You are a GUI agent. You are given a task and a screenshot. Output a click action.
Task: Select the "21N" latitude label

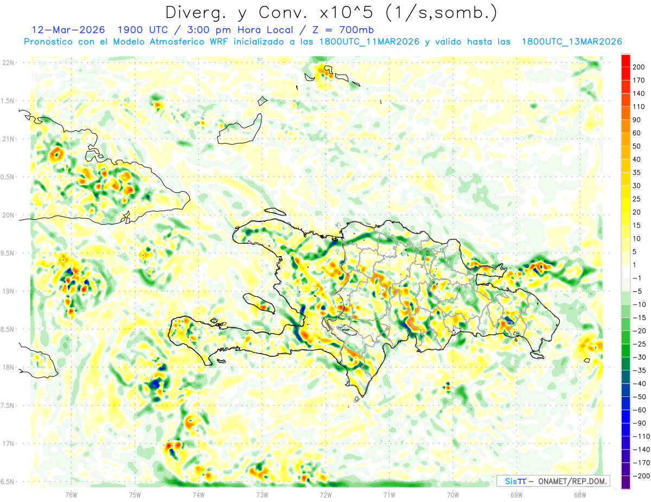pos(9,139)
